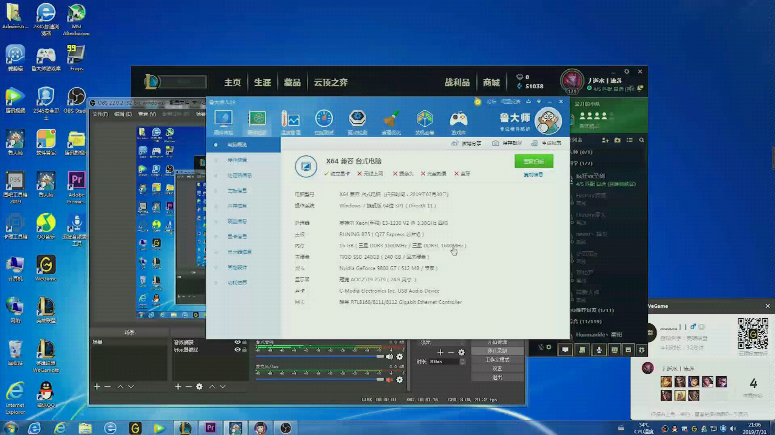The image size is (775, 435).
Task: Expand QQ推荐好友 (1/11) group in League
Action: [x=592, y=310]
